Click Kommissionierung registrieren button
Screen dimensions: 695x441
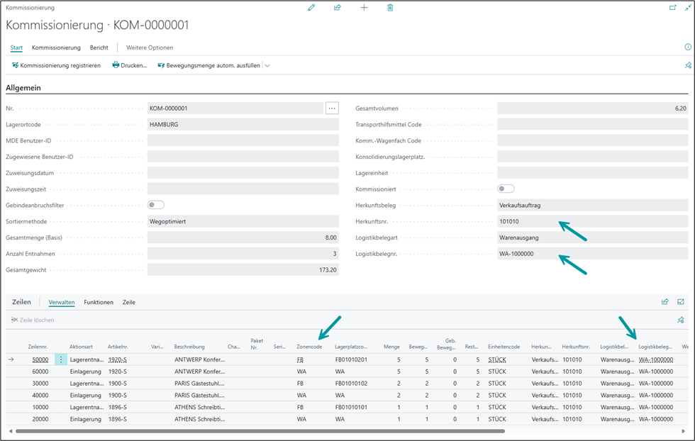tap(56, 65)
